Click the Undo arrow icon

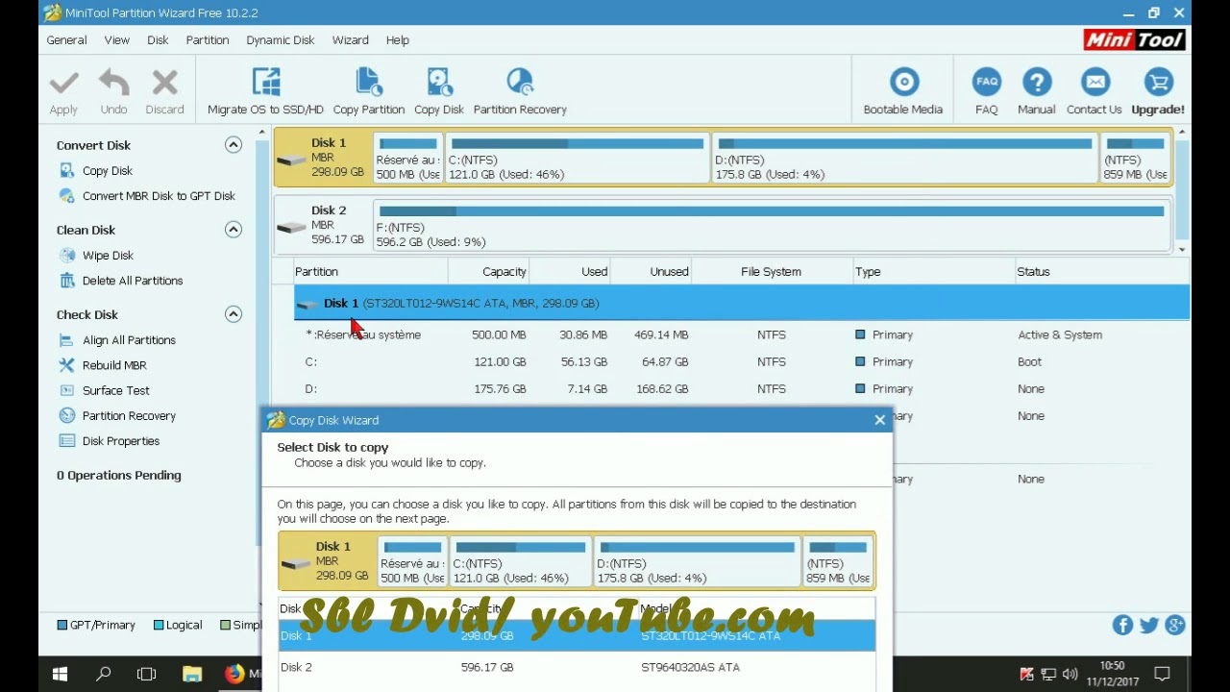coord(113,83)
